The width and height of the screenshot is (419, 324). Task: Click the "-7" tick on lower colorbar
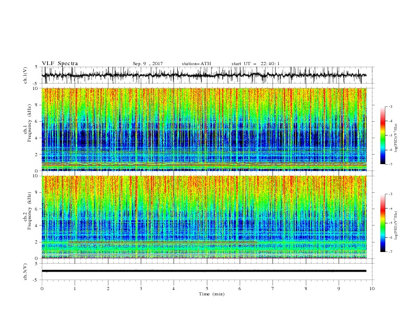coord(390,251)
